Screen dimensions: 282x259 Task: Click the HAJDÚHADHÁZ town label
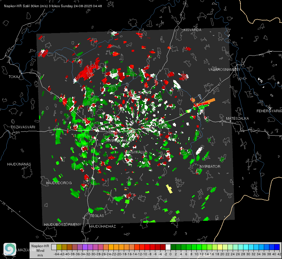pos(103,226)
